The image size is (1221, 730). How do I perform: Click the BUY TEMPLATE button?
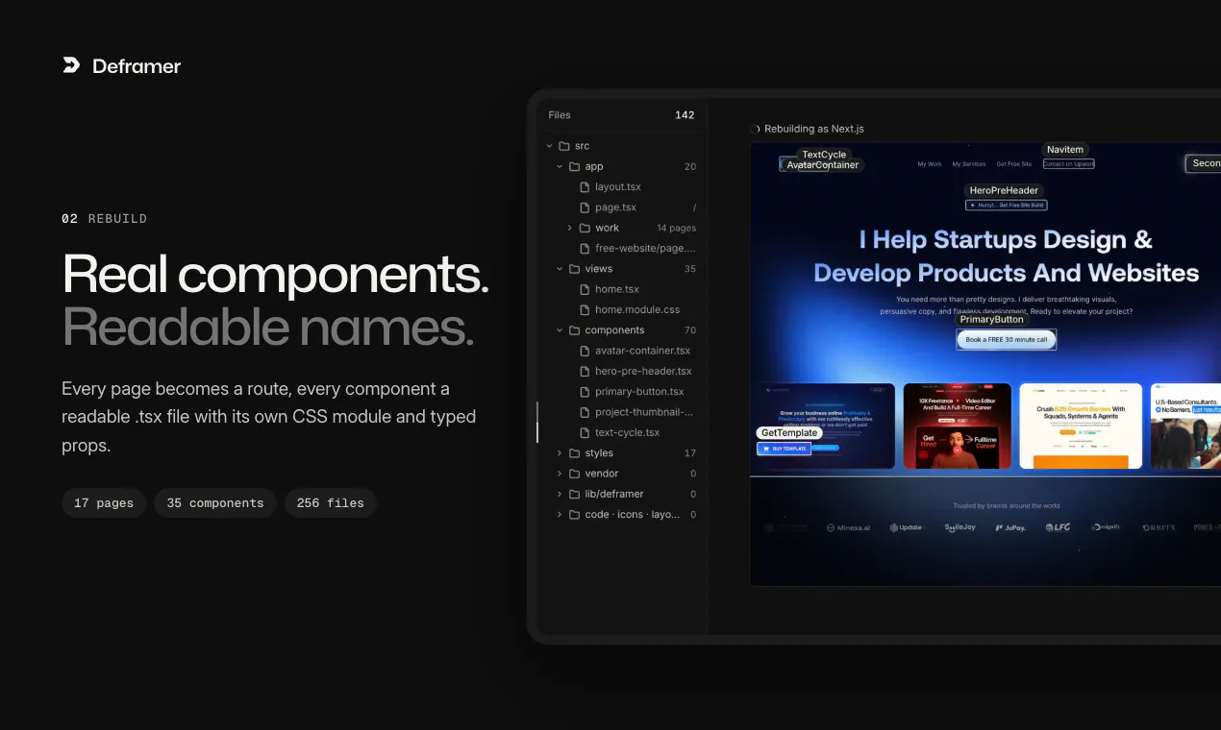[x=785, y=449]
